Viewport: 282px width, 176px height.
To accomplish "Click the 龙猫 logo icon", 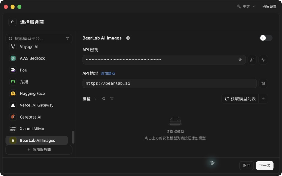I will click(13, 82).
